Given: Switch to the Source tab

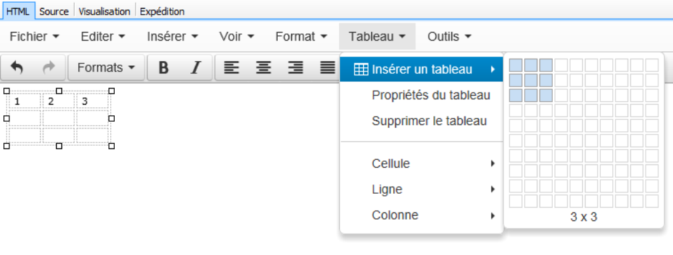Looking at the screenshot, I should tap(54, 11).
